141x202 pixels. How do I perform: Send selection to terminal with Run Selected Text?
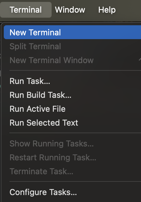(72, 123)
